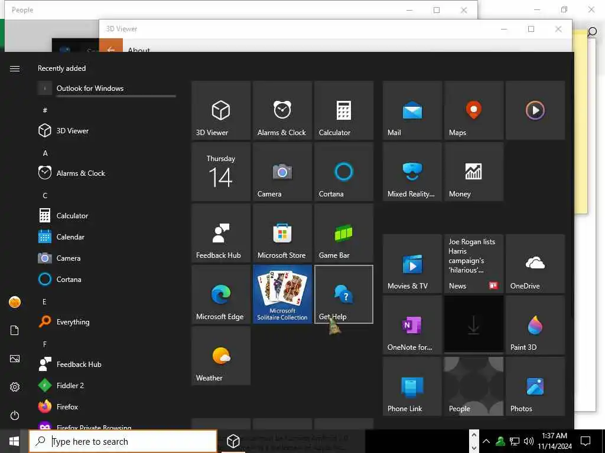Open Calculator from the app list

point(107,216)
